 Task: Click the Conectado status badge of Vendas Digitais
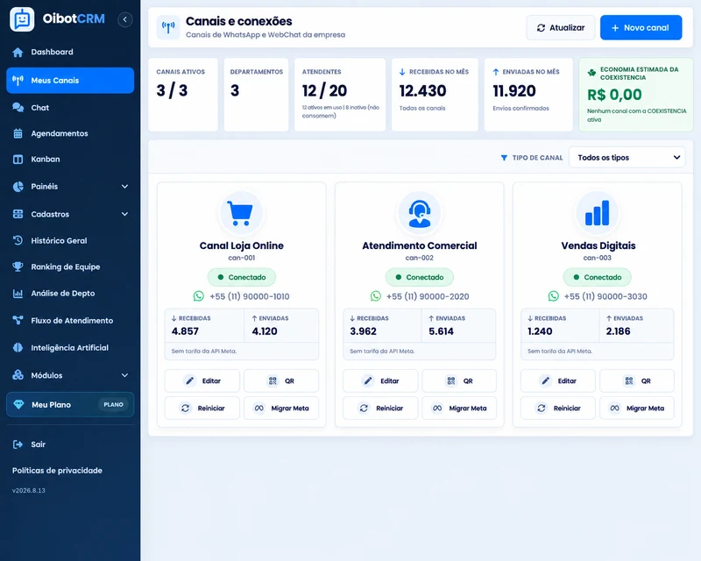tap(598, 277)
